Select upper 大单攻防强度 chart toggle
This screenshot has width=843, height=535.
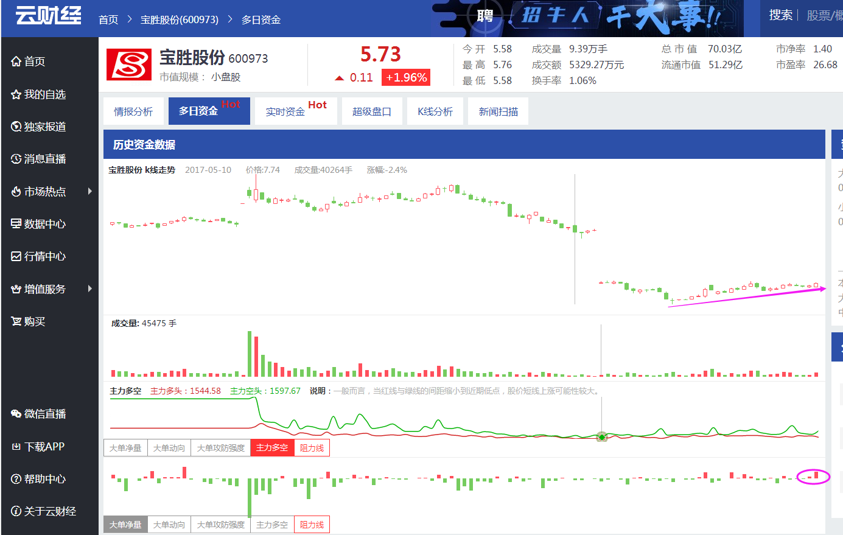tap(220, 448)
